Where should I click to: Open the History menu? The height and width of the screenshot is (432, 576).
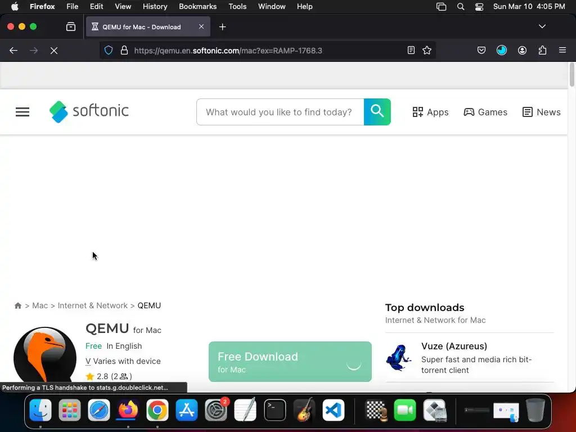click(x=155, y=6)
